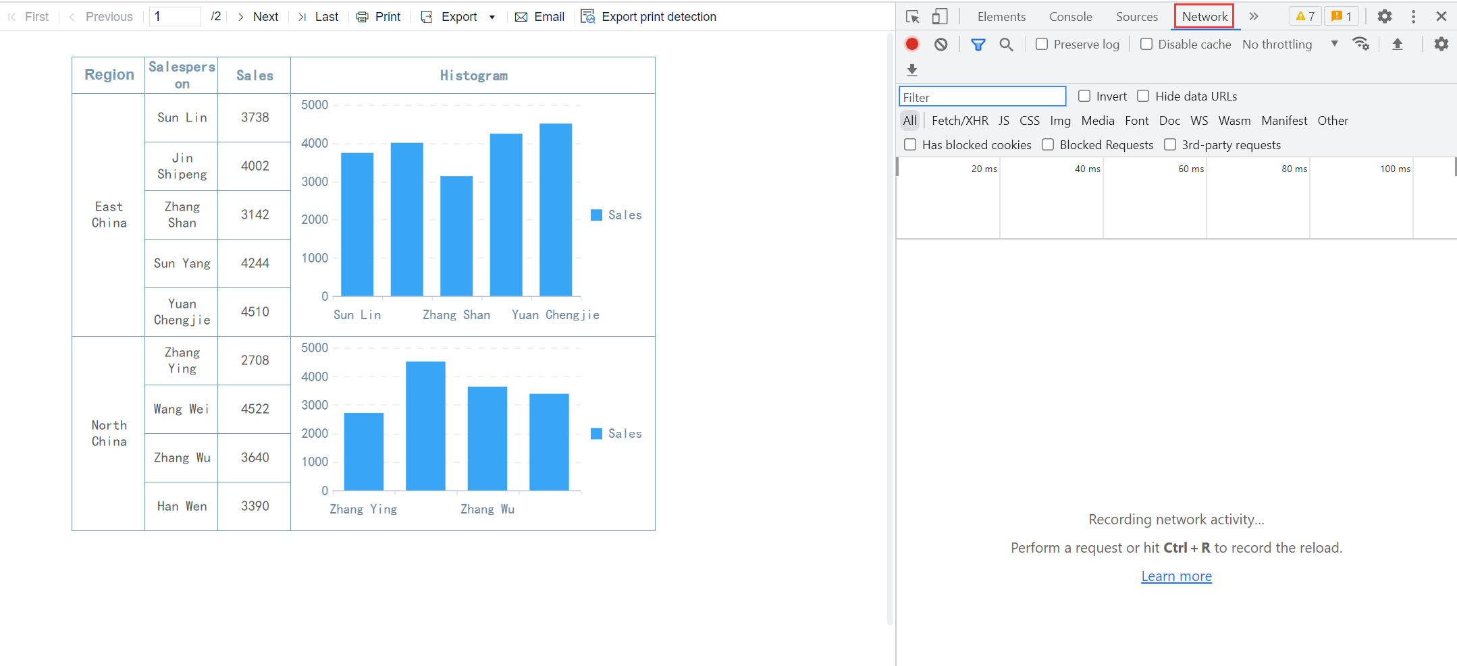Open the Export format dropdown
Screen dimensions: 1457x666
493,16
